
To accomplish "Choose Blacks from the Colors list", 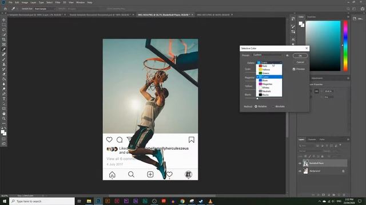I will pyautogui.click(x=269, y=95).
